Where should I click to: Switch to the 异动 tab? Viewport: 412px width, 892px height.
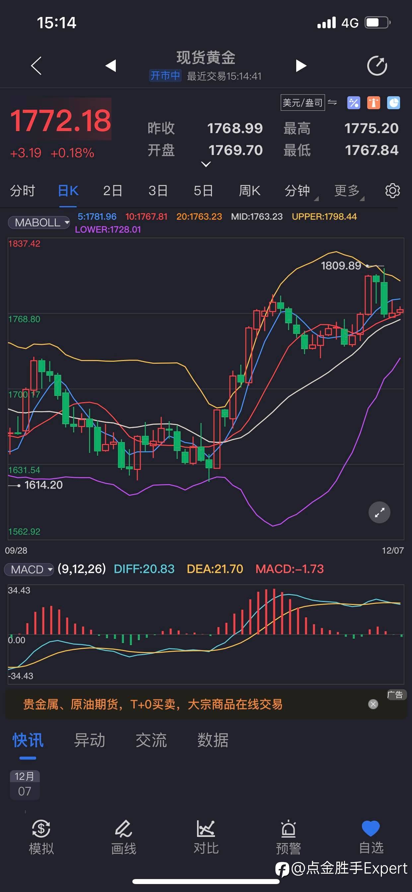[89, 740]
